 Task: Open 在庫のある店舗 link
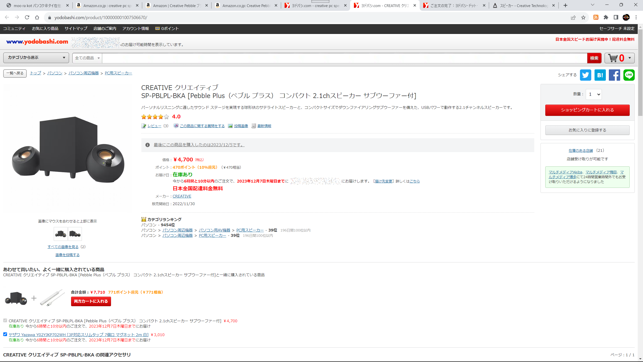(x=581, y=151)
